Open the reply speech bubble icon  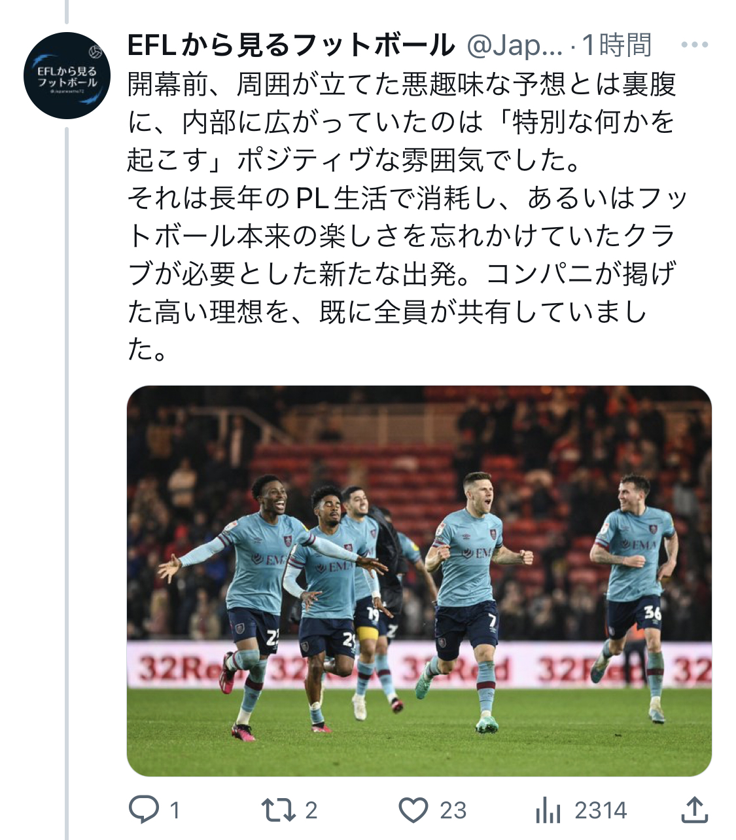tap(143, 810)
